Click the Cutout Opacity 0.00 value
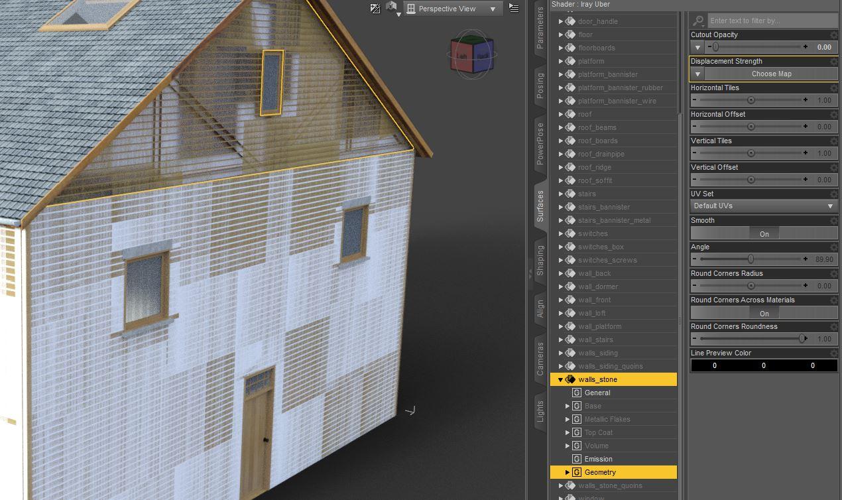Viewport: 842px width, 500px height. (824, 47)
